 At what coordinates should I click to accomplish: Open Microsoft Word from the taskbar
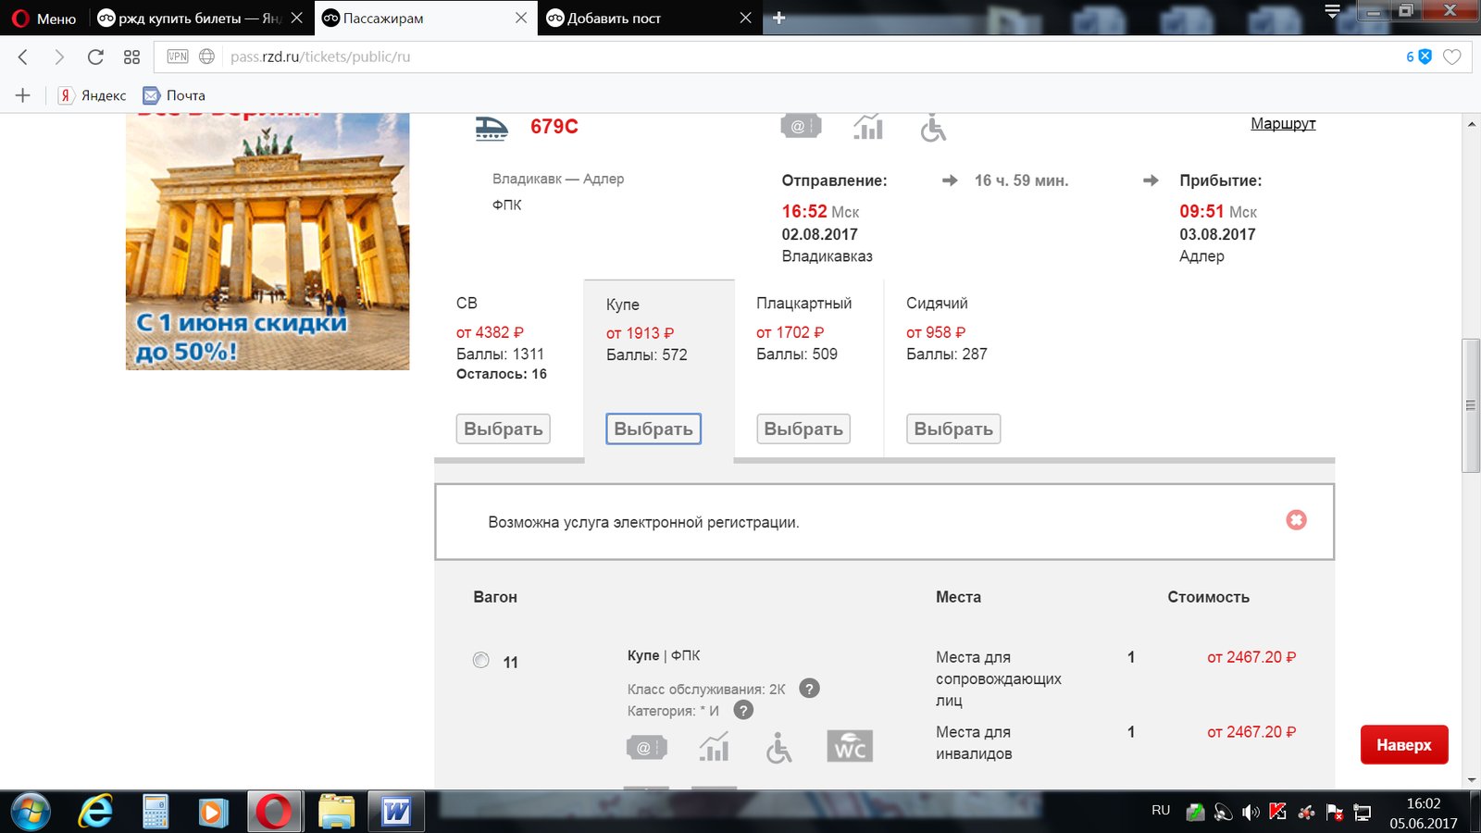click(396, 812)
